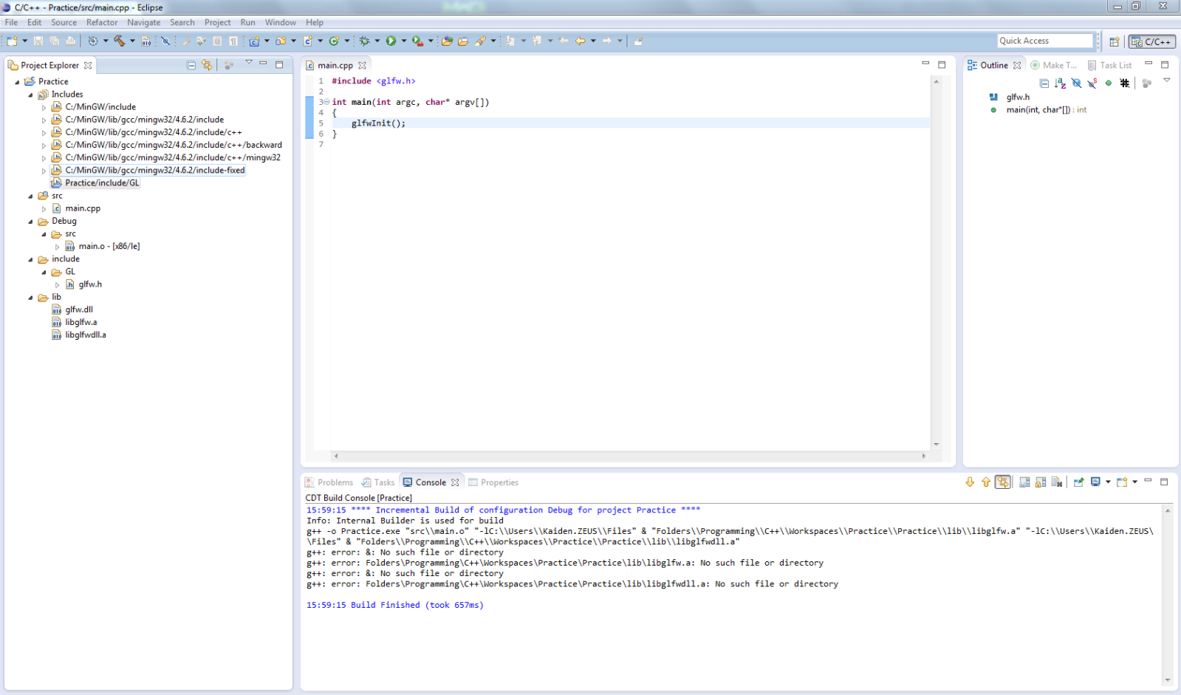
Task: Open the Project menu
Action: (x=217, y=22)
